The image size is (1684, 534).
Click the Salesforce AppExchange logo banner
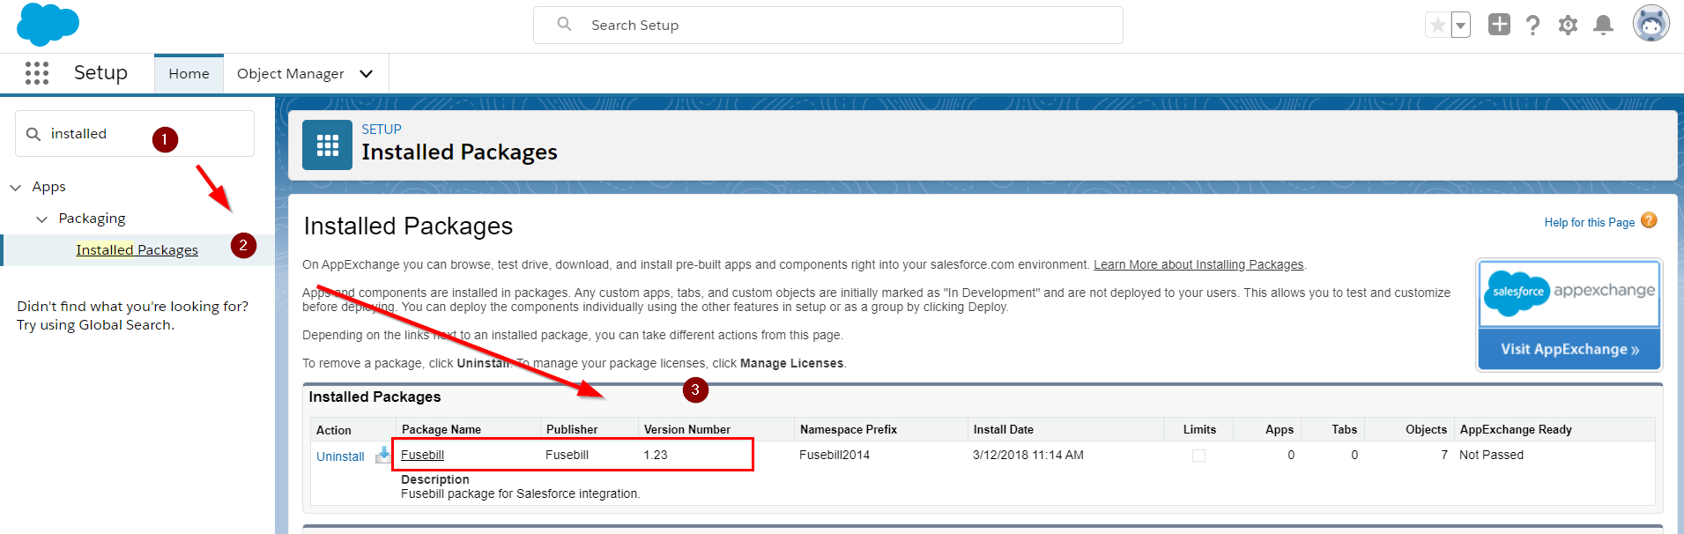(1569, 293)
